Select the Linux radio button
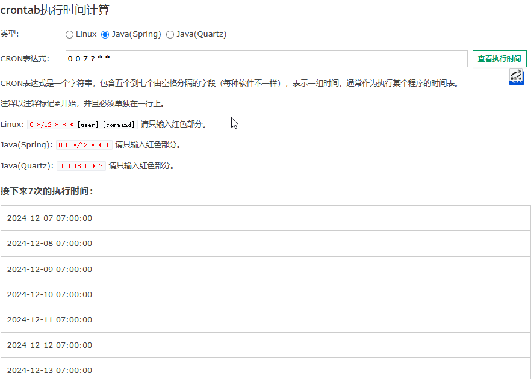 [70, 35]
